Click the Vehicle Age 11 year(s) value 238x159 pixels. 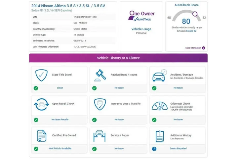click(x=79, y=35)
